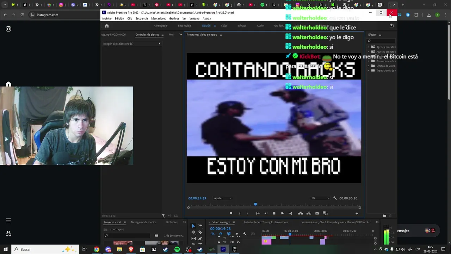Show the hidden source panel tabs overflow
The height and width of the screenshot is (254, 451).
[180, 35]
